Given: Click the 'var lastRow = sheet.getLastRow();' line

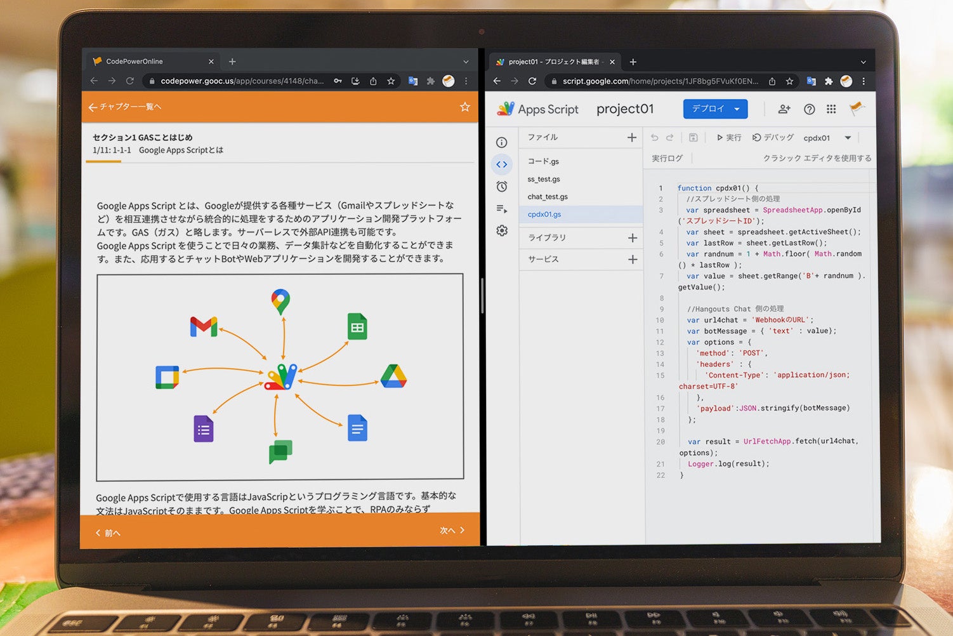Looking at the screenshot, I should tap(756, 243).
